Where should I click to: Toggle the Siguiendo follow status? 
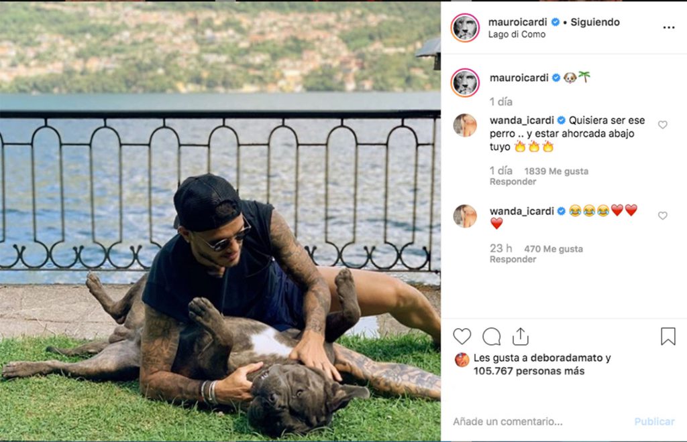click(x=595, y=22)
